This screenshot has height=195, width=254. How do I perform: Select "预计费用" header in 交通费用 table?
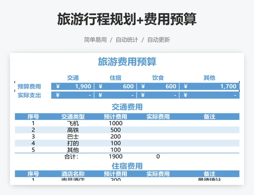tap(115, 117)
